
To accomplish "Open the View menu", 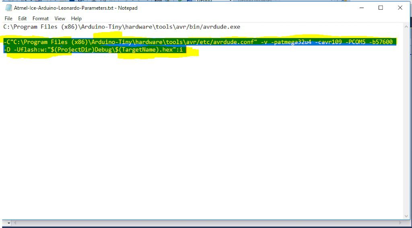I will click(60, 18).
